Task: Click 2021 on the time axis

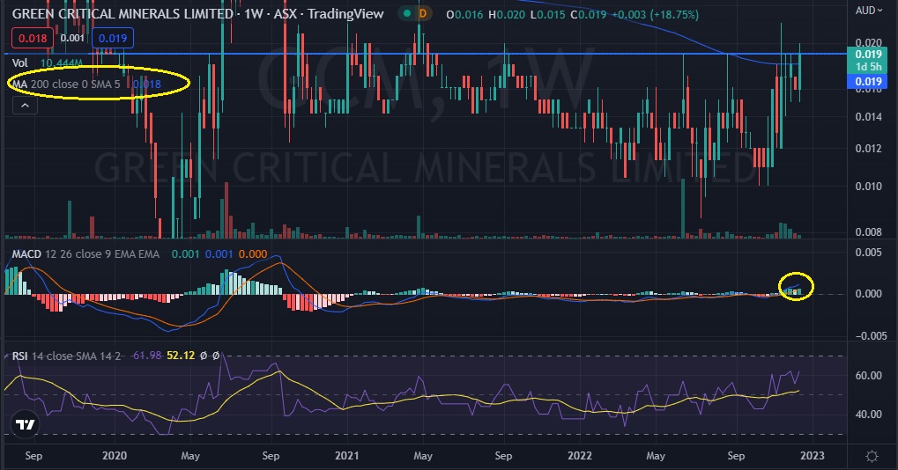Action: pos(346,456)
